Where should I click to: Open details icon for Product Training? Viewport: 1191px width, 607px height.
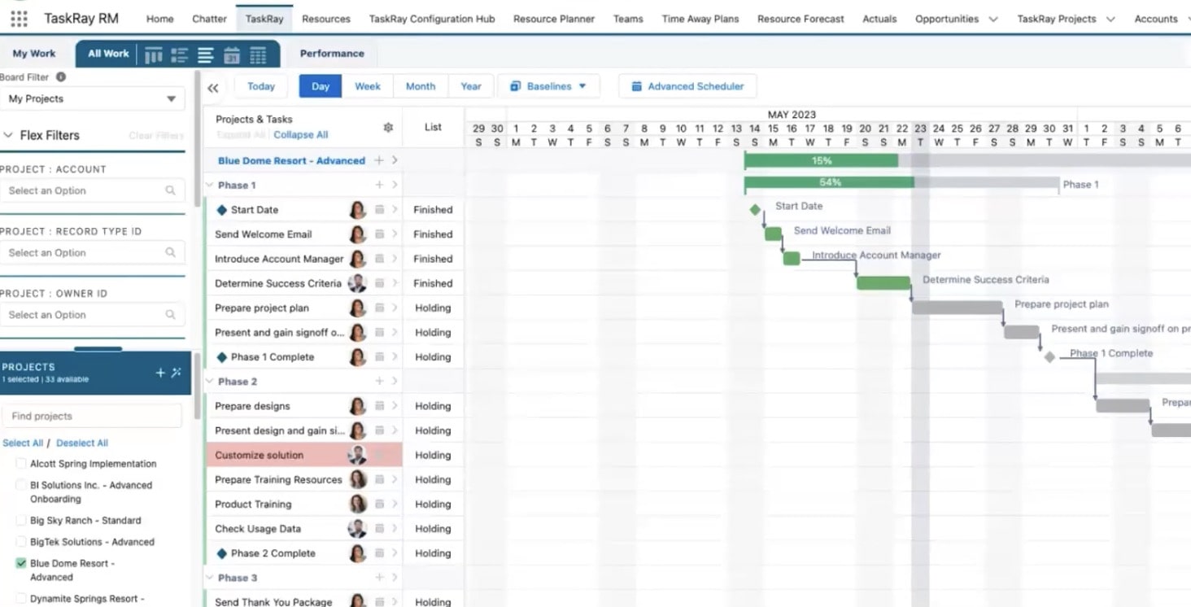pyautogui.click(x=379, y=504)
